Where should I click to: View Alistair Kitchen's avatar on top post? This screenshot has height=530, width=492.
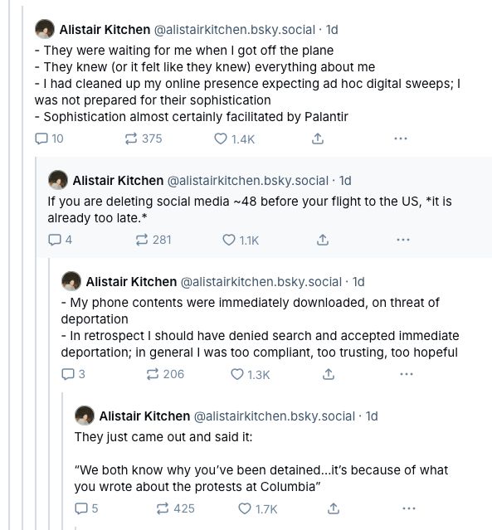(44, 29)
